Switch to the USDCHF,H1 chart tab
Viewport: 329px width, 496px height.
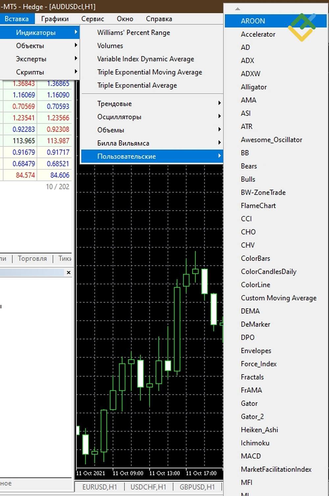(x=148, y=487)
